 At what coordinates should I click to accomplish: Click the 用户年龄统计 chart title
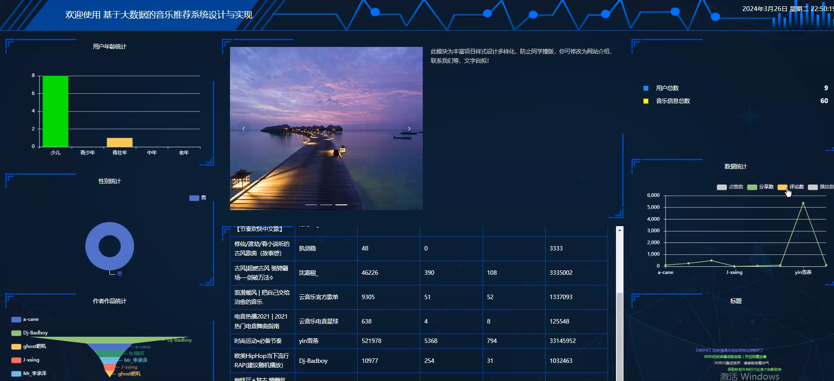point(109,46)
